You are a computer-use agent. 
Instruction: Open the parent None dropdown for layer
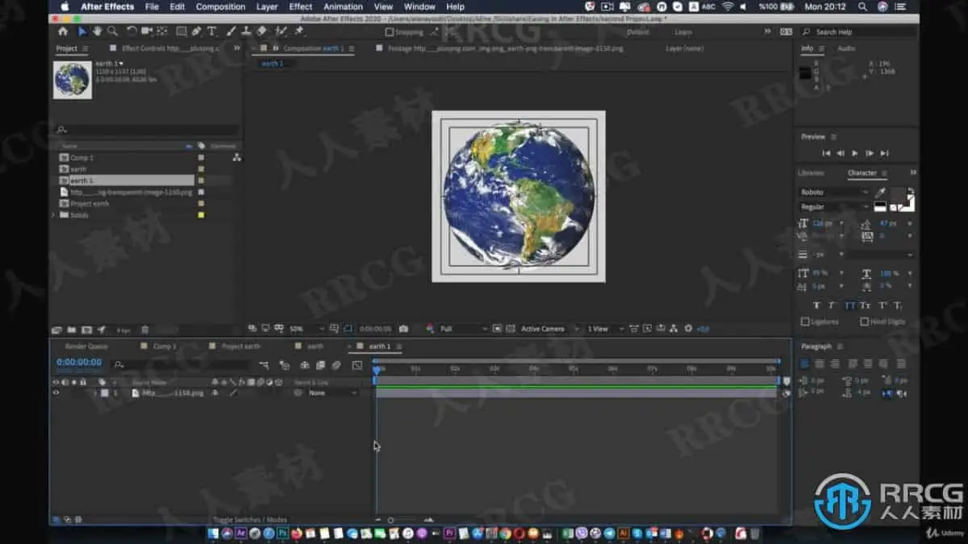(333, 392)
